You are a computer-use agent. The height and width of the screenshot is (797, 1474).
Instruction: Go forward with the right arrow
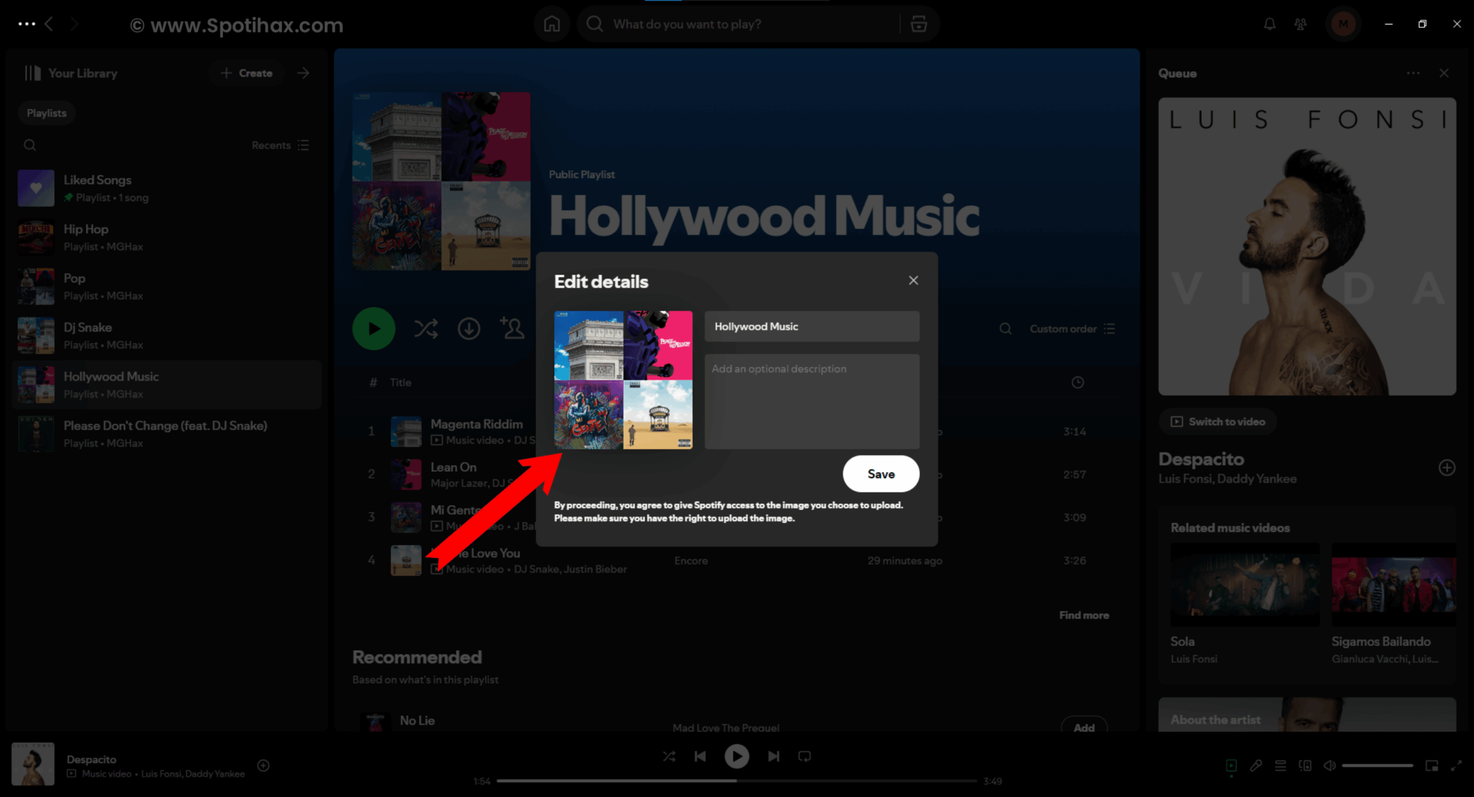pos(74,24)
